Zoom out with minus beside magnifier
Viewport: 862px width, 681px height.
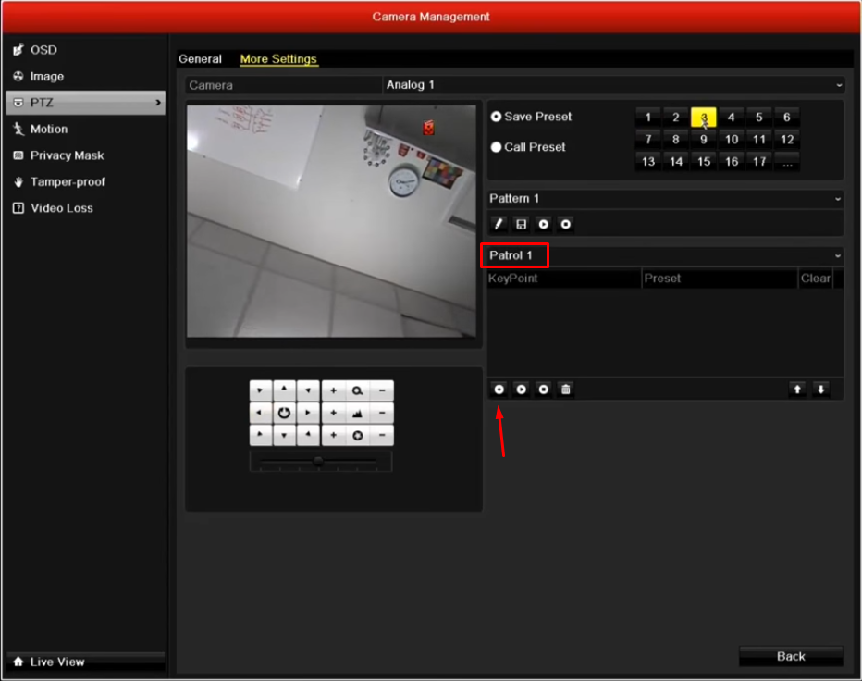(382, 390)
